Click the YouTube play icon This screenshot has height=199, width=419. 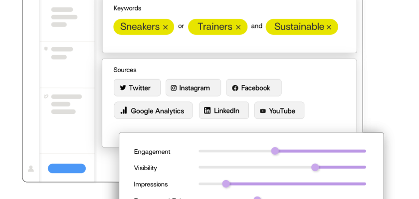263,111
